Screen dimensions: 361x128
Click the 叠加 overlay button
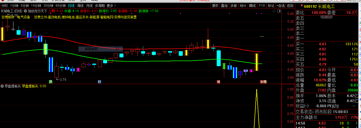[224, 5]
